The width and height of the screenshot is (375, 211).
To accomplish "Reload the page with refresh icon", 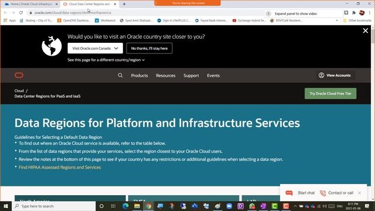I will 21,13.
